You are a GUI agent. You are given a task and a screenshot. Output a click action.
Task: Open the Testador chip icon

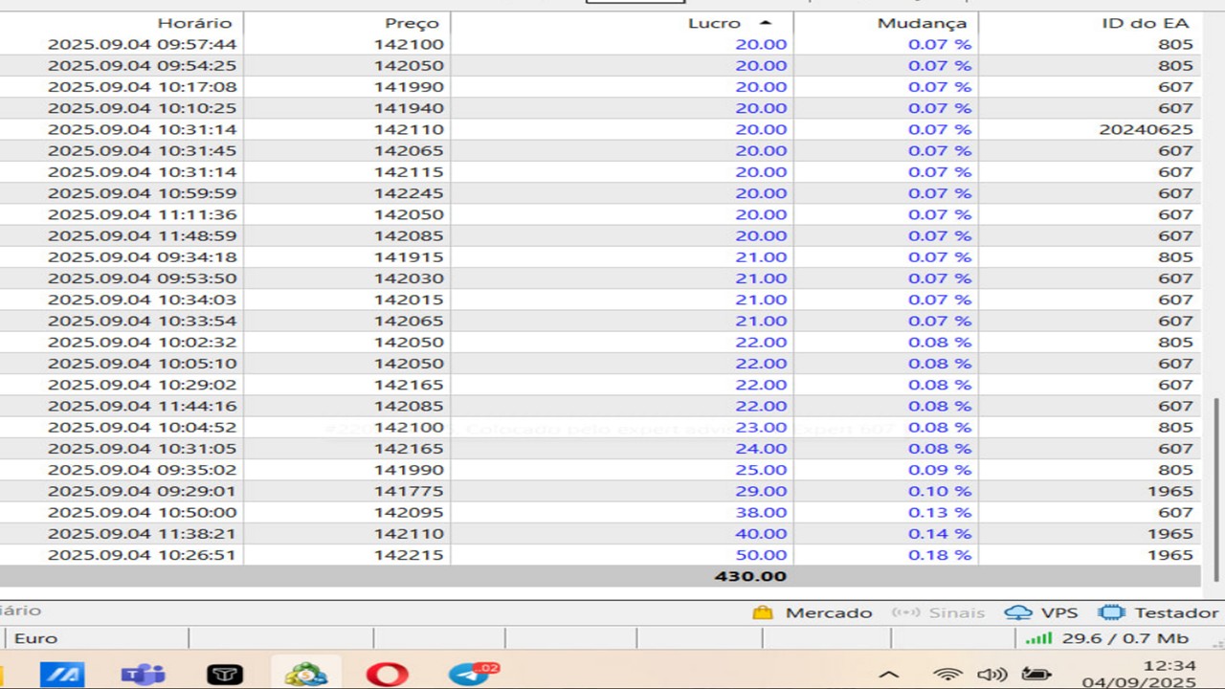tap(1111, 612)
